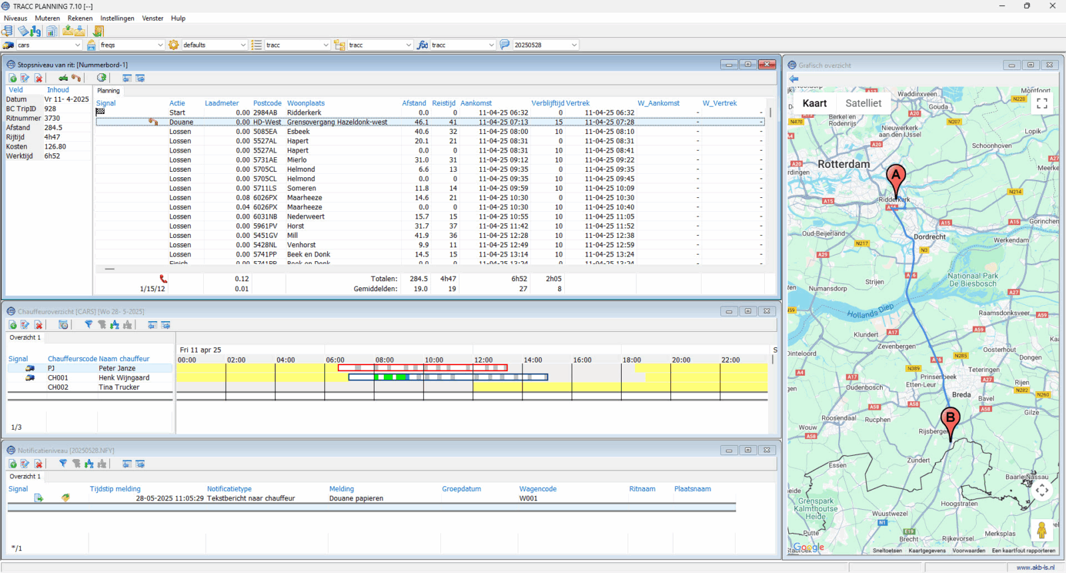Select driver Henk Wijngaard row

(124, 378)
